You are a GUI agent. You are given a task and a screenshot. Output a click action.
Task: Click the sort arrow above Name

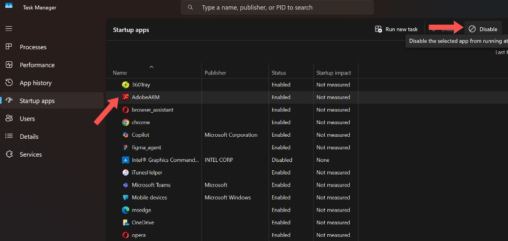pos(151,67)
